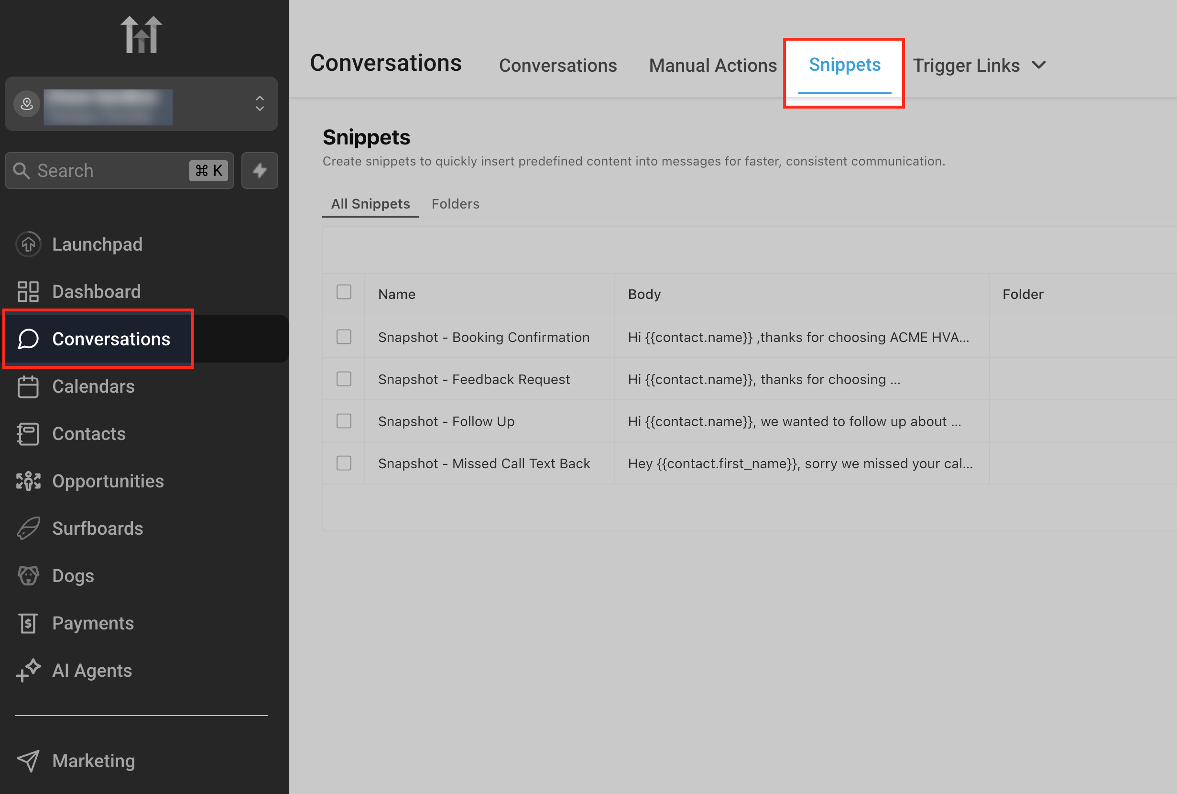Open Dashboard via its grid icon
This screenshot has height=794, width=1177.
point(28,292)
